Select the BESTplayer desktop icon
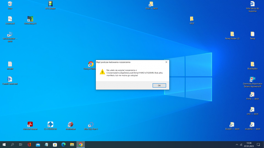 click(50, 4)
